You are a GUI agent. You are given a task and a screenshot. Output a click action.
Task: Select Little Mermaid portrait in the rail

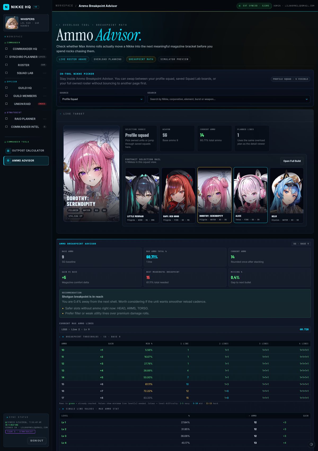click(x=142, y=195)
